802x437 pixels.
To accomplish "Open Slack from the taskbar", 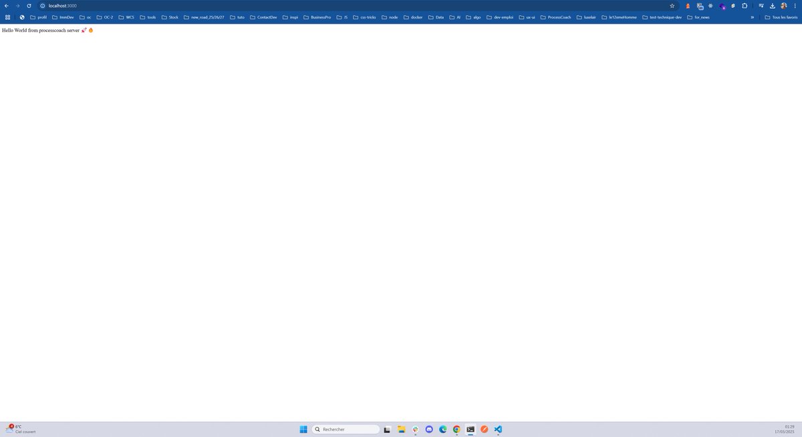I will [x=415, y=429].
